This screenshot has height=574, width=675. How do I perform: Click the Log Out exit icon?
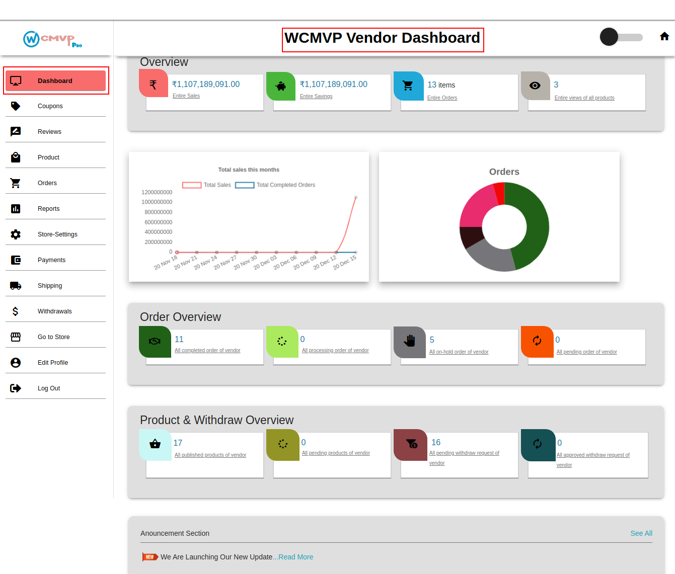[x=16, y=388]
